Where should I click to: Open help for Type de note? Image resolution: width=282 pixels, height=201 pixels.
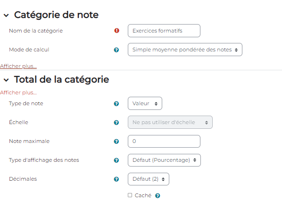point(116,104)
